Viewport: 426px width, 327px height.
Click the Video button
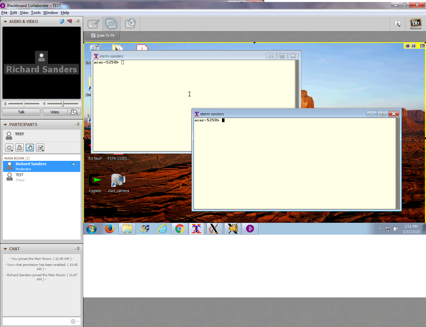[55, 112]
